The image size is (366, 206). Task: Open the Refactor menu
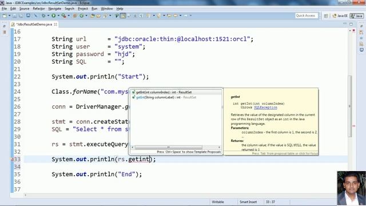[39, 9]
